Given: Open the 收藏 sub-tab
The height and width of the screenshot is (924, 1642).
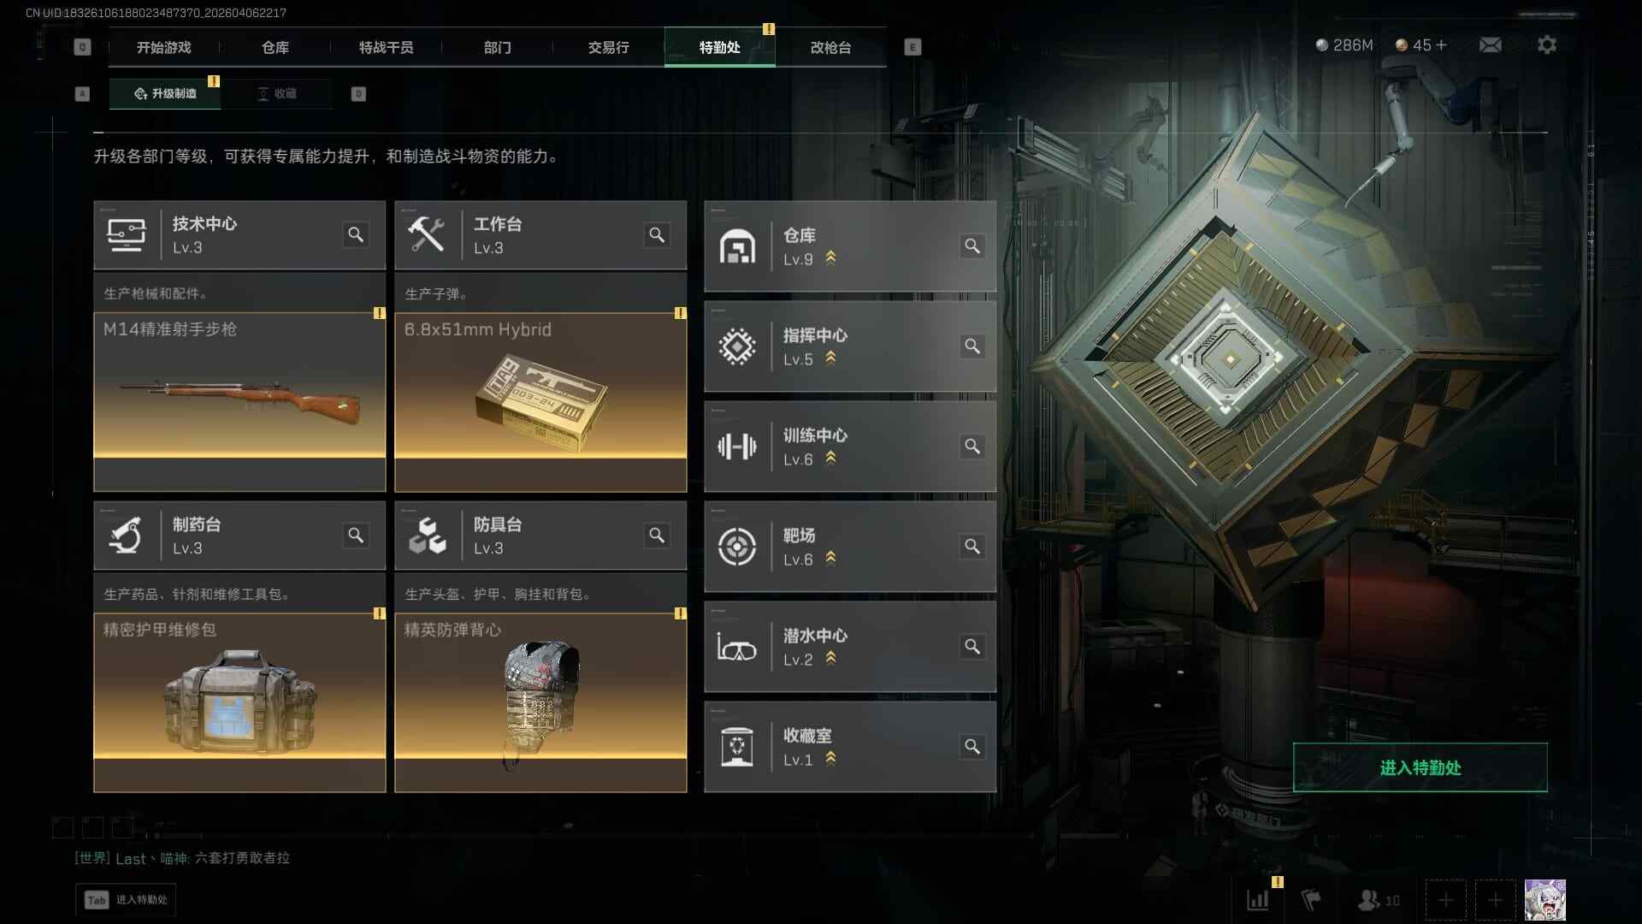Looking at the screenshot, I should (x=277, y=93).
